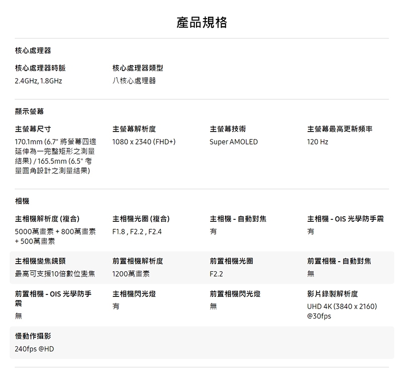Click the 核心處理器時脈 label
403x368 pixels.
click(40, 68)
